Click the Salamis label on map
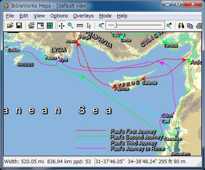 point(149,82)
